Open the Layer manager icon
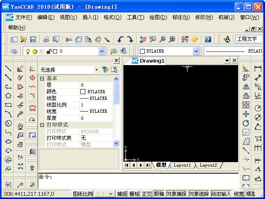The height and width of the screenshot is (199, 265). tap(14, 51)
